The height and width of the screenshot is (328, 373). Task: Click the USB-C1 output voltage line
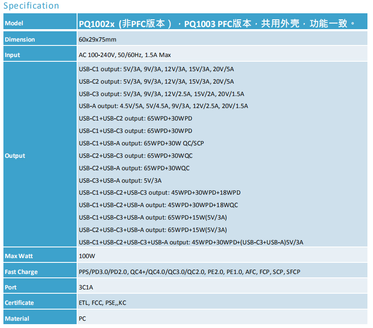(x=156, y=69)
